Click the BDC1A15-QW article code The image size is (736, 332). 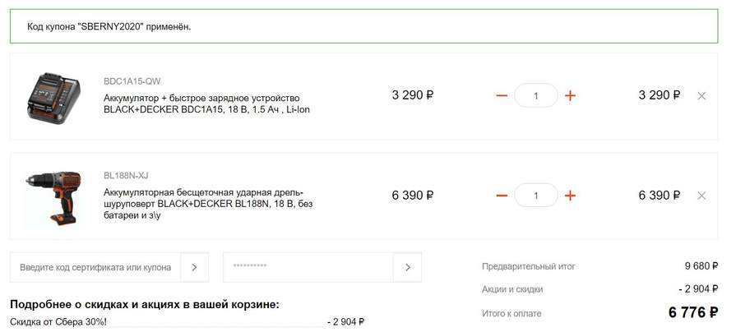click(132, 81)
